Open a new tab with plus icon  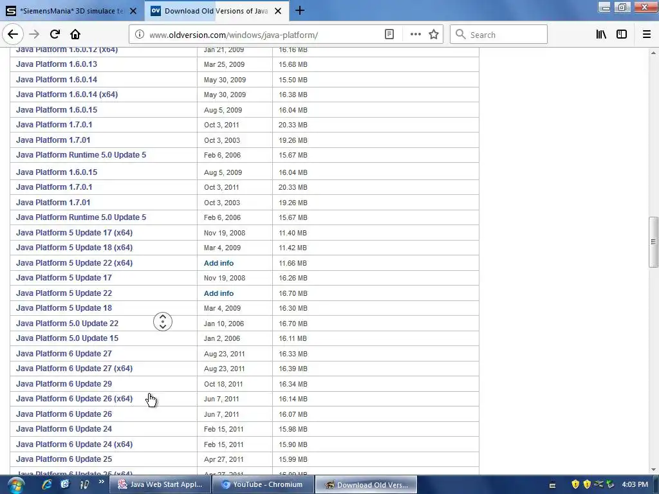(300, 10)
